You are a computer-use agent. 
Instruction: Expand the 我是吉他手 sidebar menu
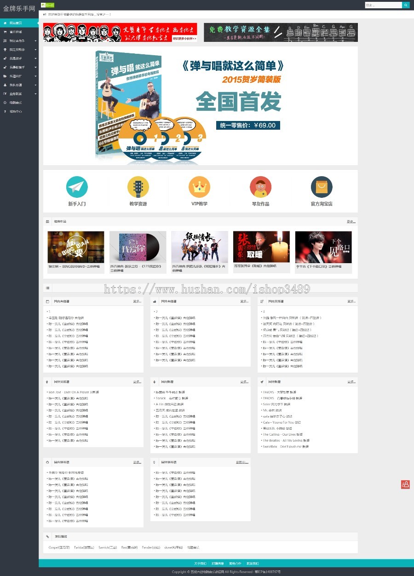pos(18,41)
